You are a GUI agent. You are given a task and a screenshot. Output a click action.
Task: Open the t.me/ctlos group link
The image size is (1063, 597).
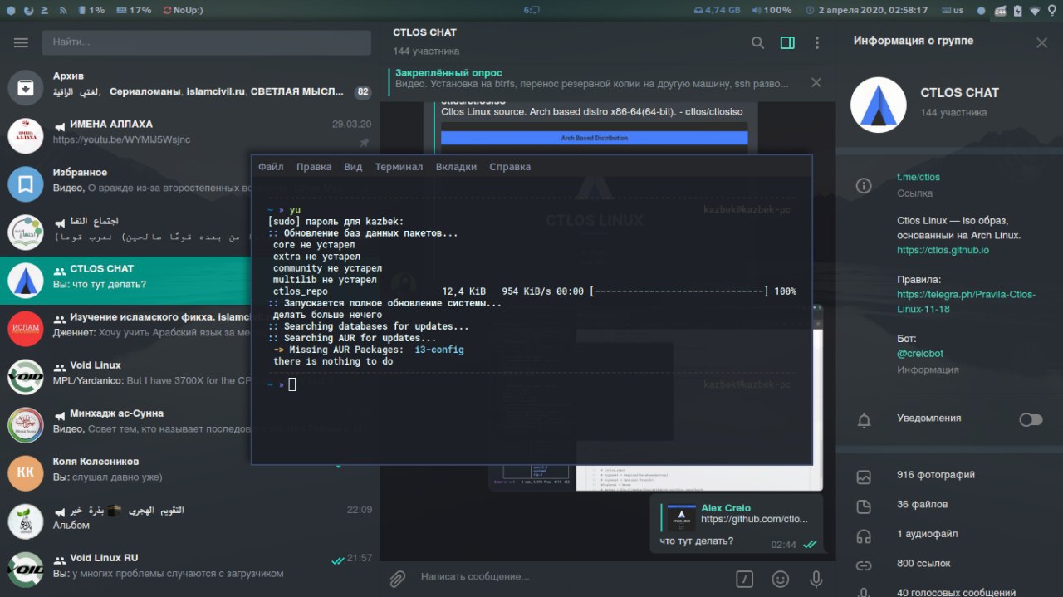click(918, 177)
